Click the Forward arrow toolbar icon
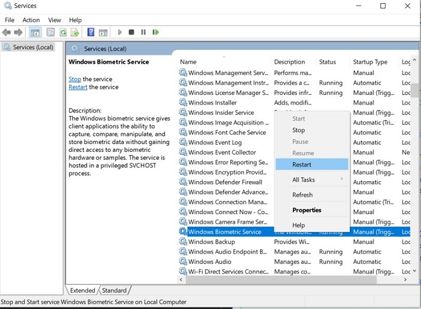This screenshot has width=421, height=309. (19, 33)
